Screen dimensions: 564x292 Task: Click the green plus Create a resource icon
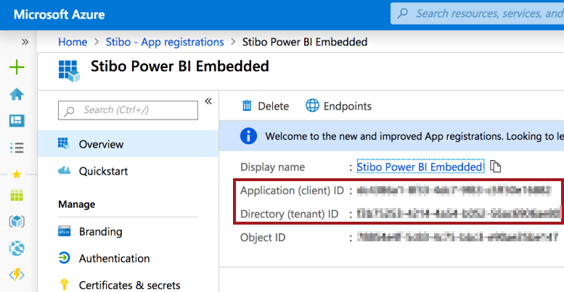point(17,67)
